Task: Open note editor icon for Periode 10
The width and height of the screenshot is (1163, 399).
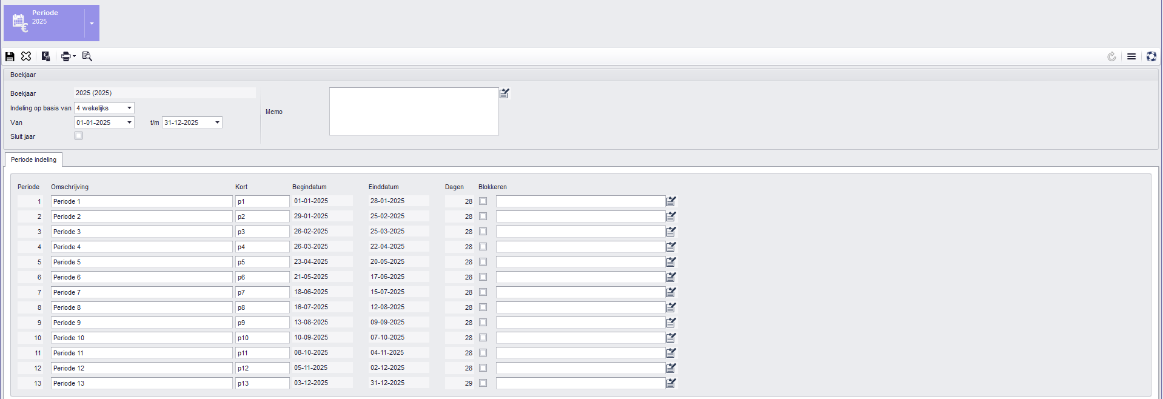Action: [x=671, y=338]
